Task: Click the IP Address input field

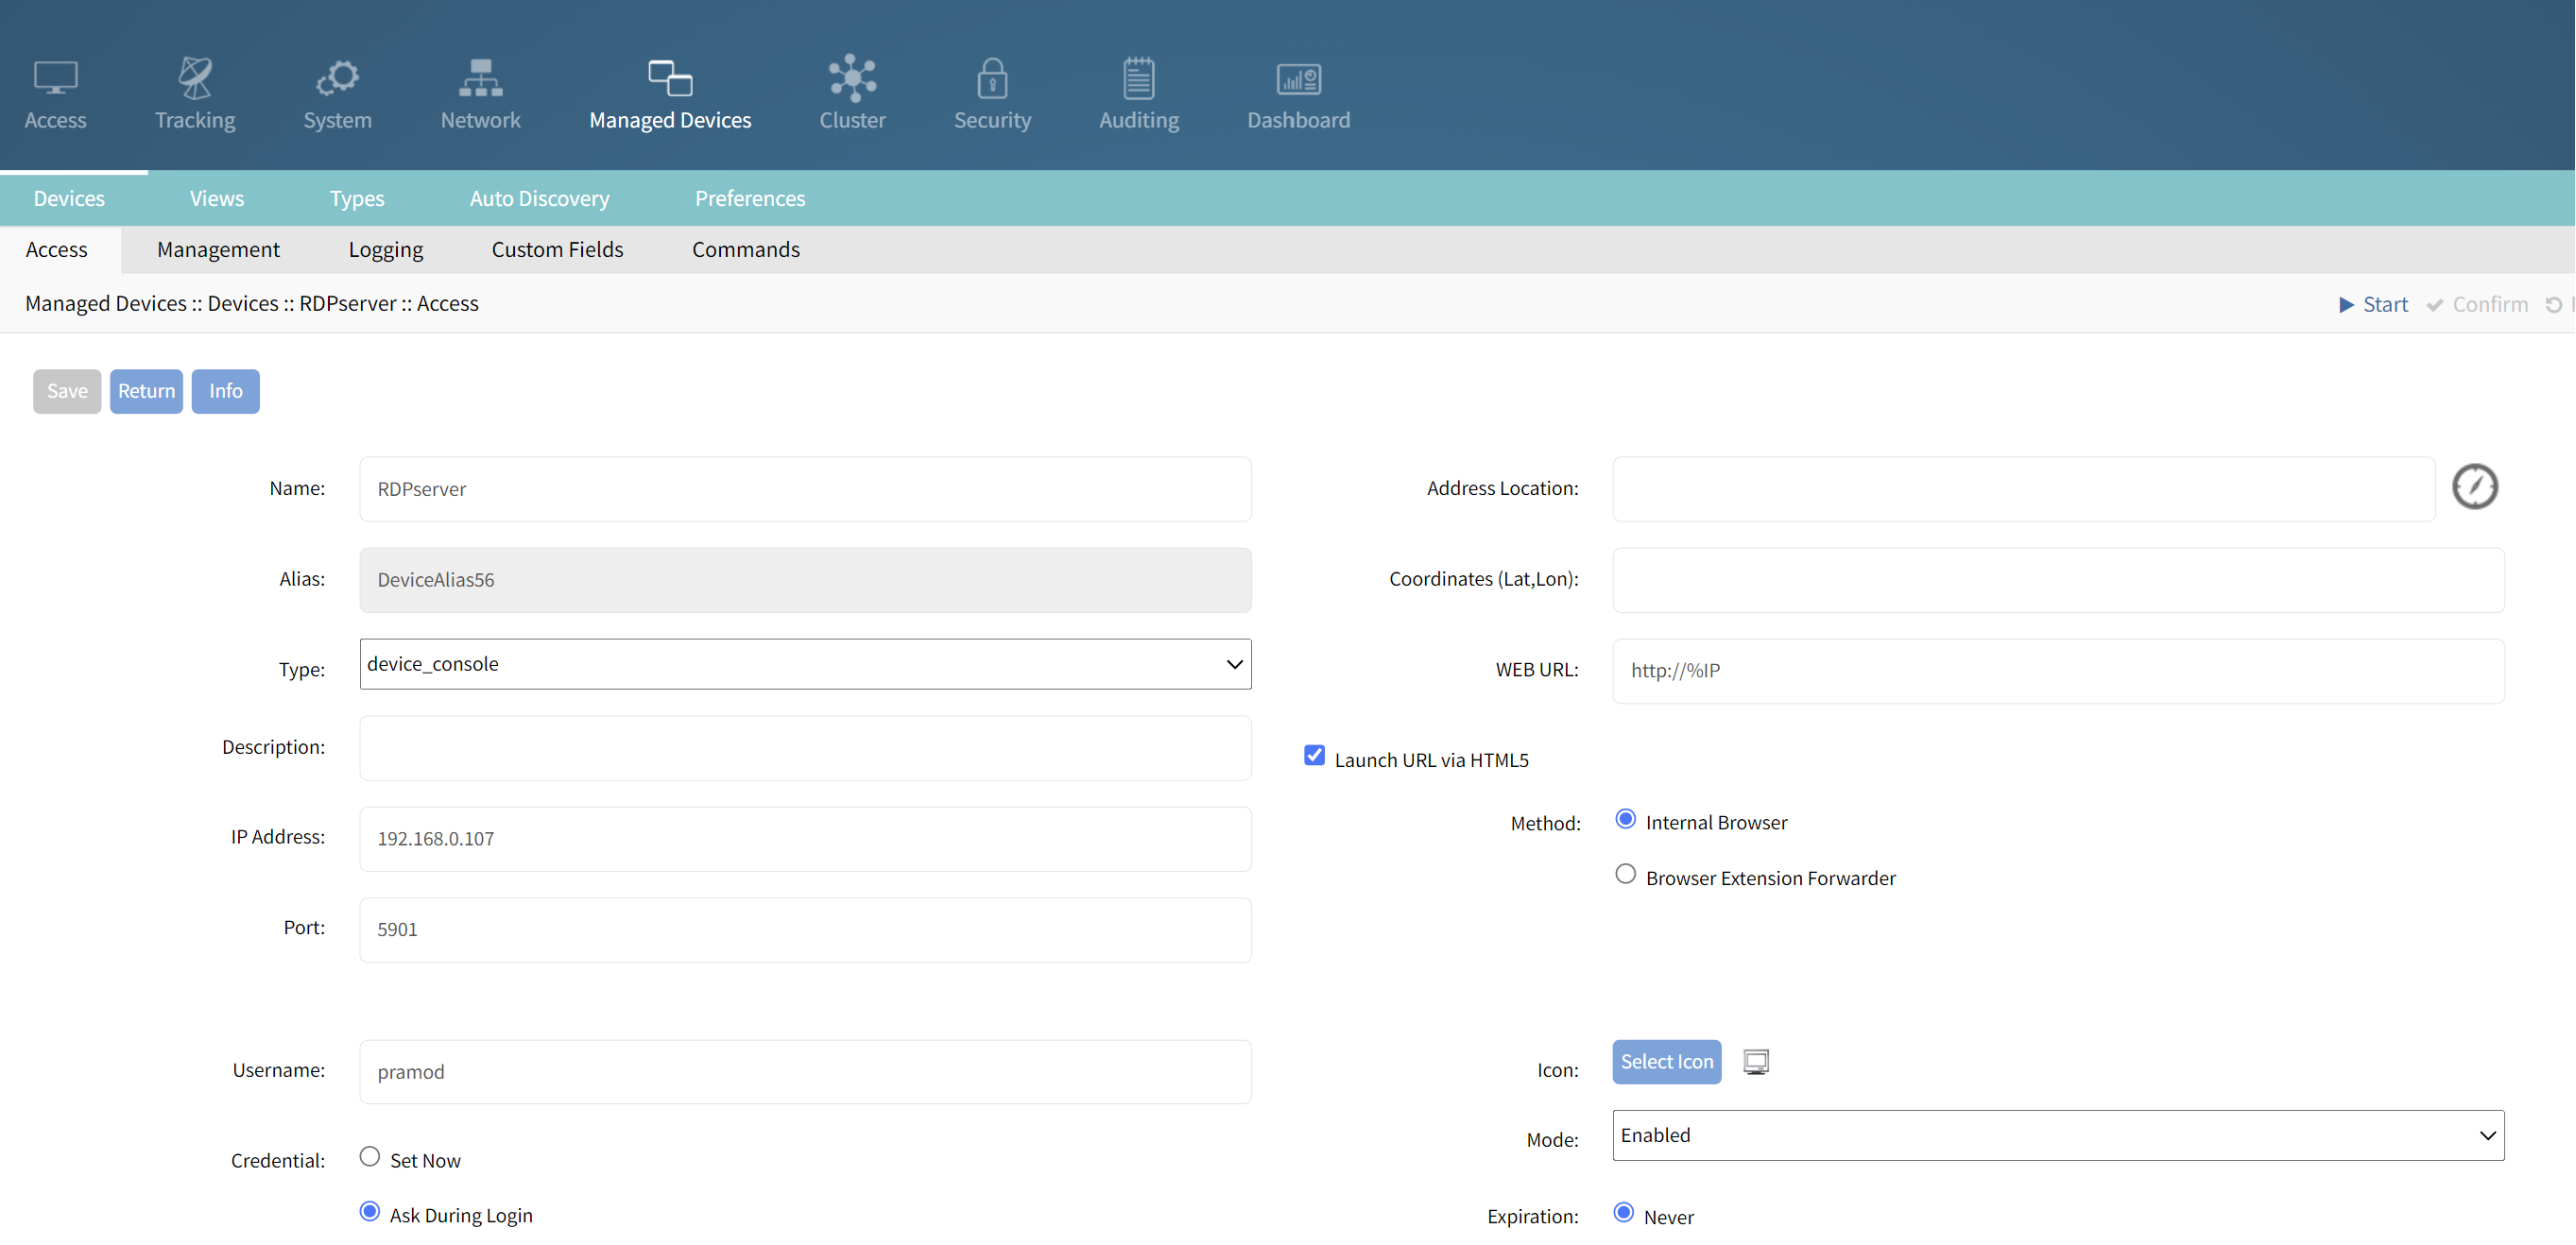Action: [x=805, y=838]
